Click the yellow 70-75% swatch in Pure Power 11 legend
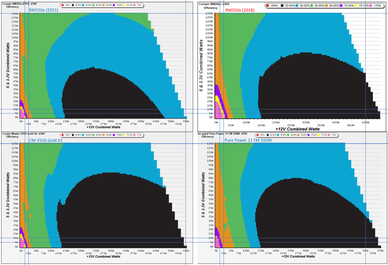Image resolution: width=388 pixels, height=265 pixels. pos(319,135)
